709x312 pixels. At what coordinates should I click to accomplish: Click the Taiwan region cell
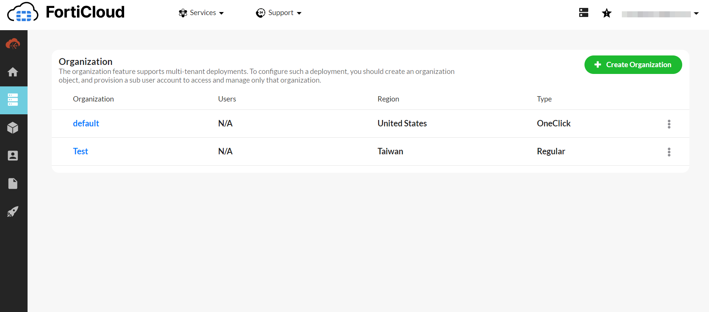(390, 151)
